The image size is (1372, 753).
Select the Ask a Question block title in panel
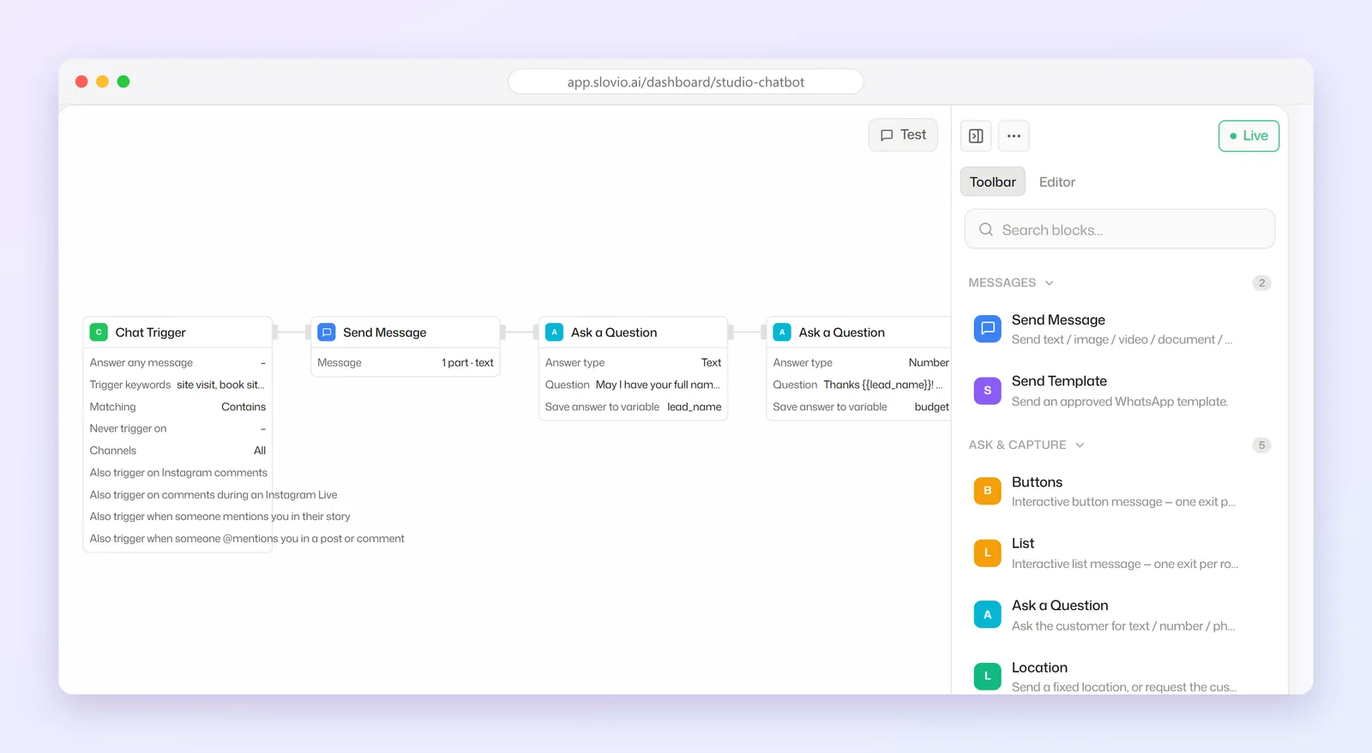[1060, 606]
